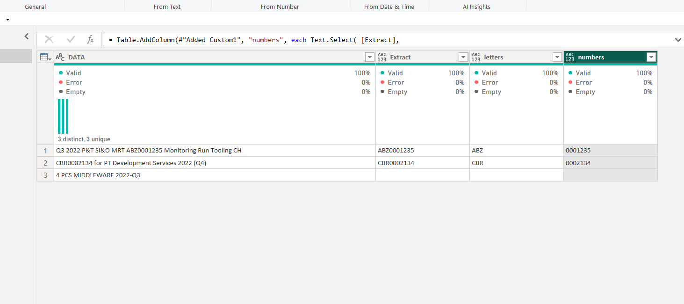Select the letters column header
The image size is (684, 304).
517,57
